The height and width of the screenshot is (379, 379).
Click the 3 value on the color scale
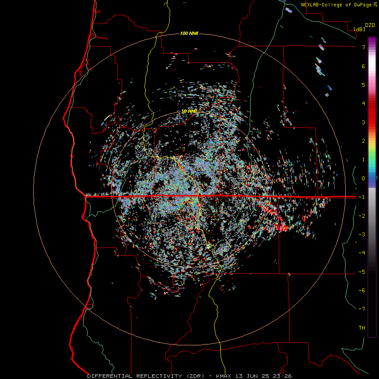[363, 122]
